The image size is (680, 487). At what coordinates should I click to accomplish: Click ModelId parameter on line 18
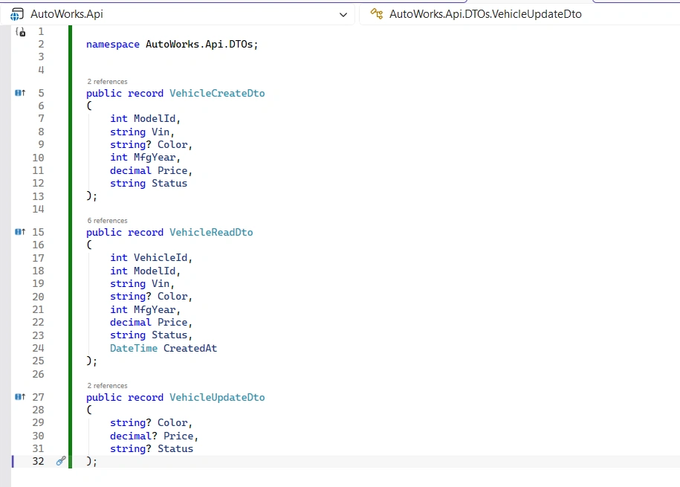click(155, 271)
